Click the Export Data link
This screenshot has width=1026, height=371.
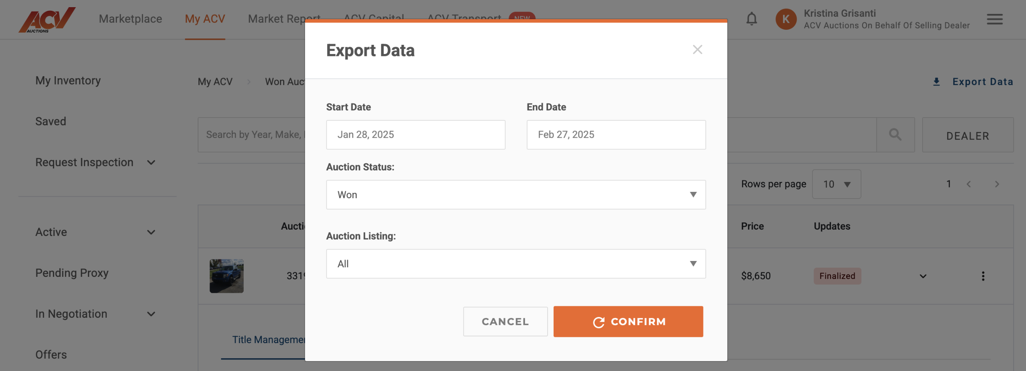coord(982,81)
